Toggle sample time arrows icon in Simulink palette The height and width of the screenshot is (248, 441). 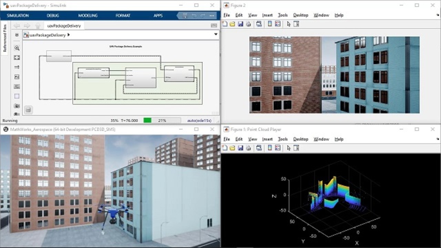tap(17, 67)
